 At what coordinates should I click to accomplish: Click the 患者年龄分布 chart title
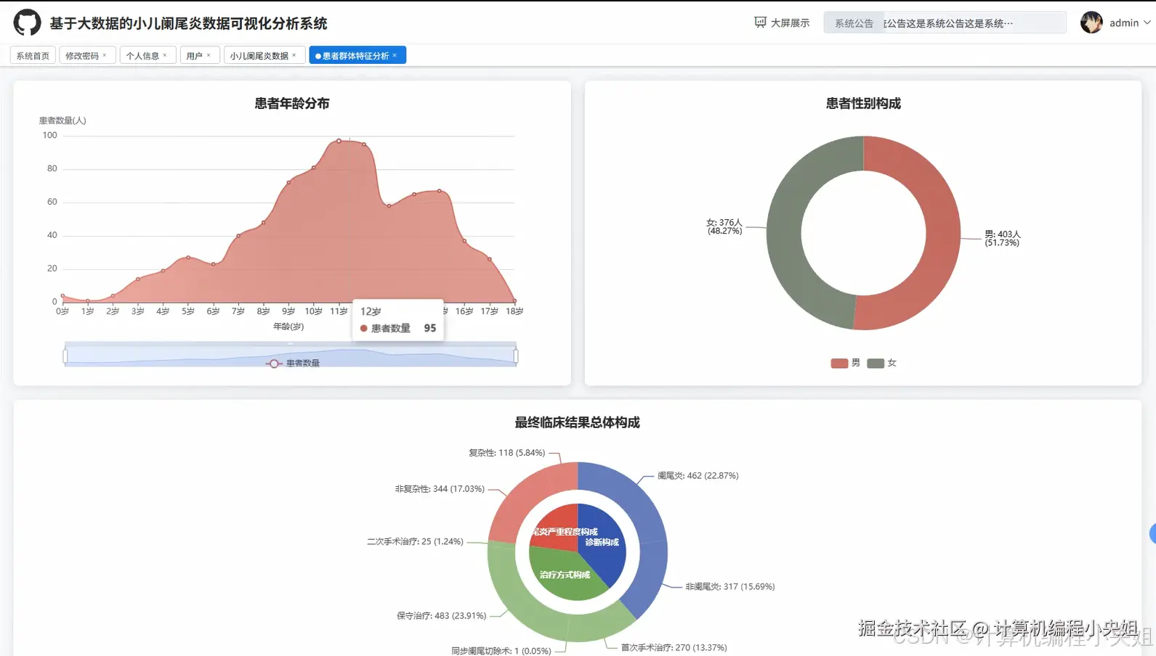click(292, 103)
